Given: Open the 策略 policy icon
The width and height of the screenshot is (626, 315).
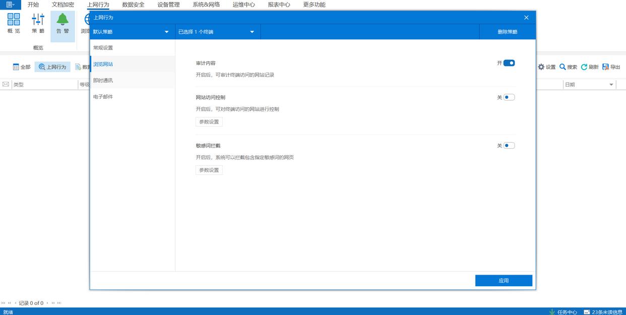Looking at the screenshot, I should coord(38,20).
